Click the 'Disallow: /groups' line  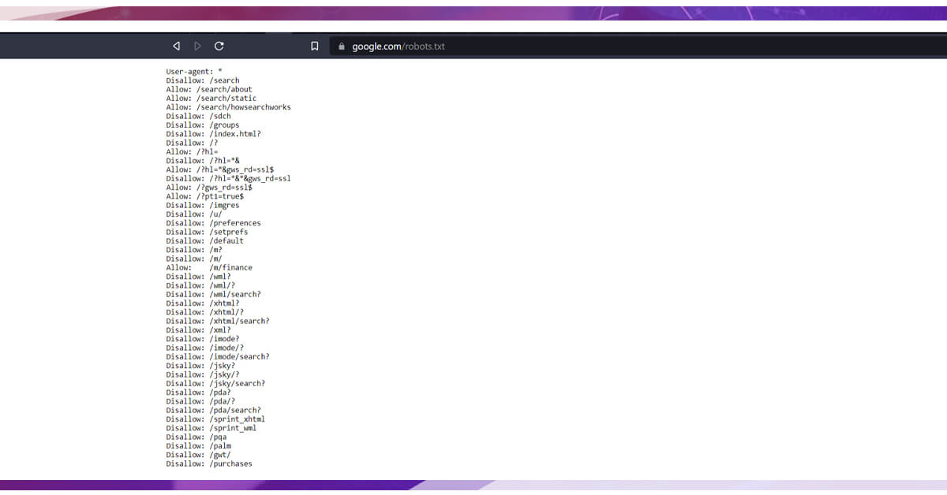[x=203, y=125]
